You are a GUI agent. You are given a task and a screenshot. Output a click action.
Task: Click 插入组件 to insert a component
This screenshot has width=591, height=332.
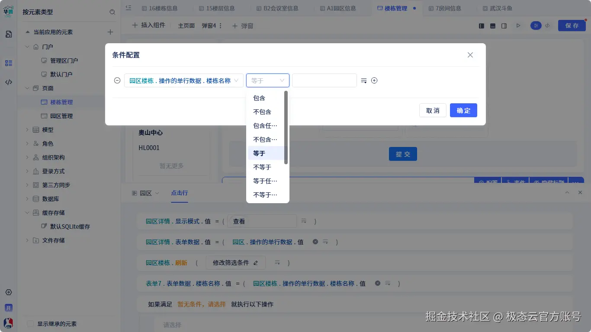[148, 26]
